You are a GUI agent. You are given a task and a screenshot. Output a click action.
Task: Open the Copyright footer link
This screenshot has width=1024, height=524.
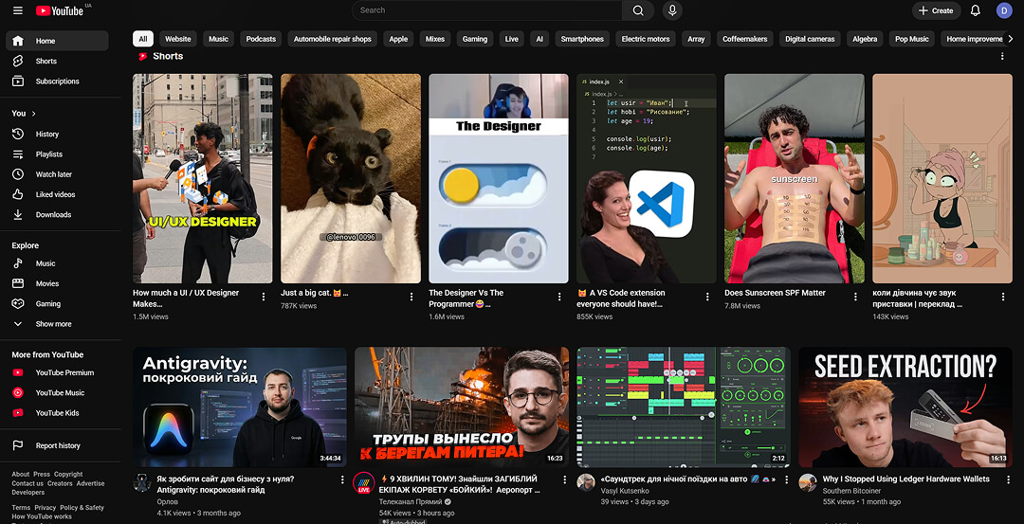coord(68,475)
